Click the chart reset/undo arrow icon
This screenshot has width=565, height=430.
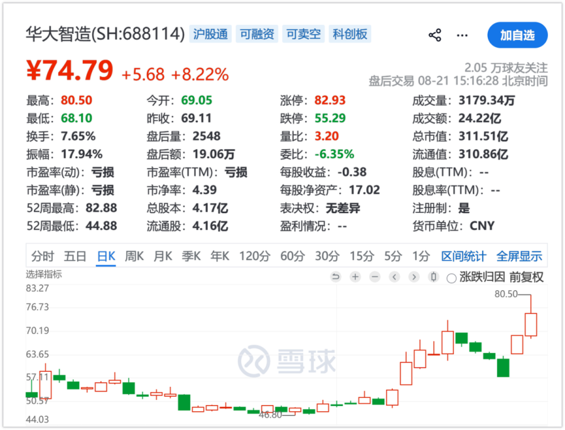[335, 276]
